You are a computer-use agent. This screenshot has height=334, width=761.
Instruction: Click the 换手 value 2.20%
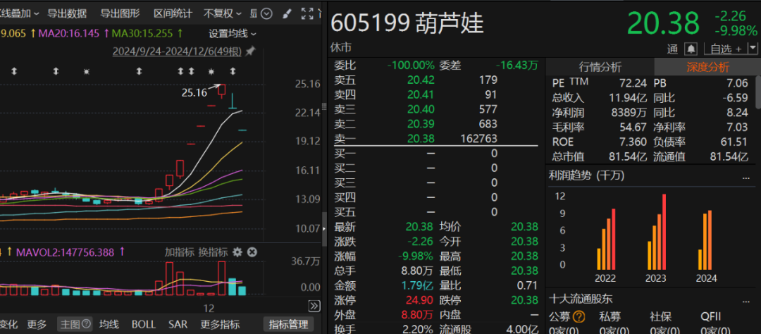418,329
